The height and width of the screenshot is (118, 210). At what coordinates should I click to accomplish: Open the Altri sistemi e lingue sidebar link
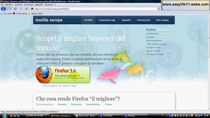pos(155,54)
